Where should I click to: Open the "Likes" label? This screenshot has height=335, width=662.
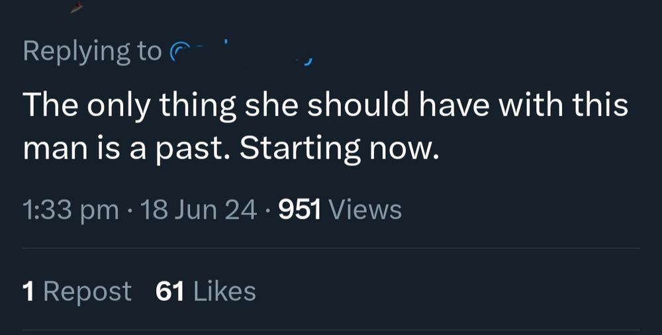pyautogui.click(x=224, y=291)
